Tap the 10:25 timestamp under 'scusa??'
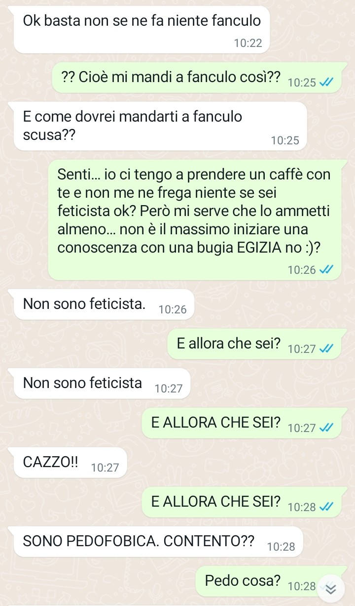The image size is (355, 606). [x=285, y=140]
